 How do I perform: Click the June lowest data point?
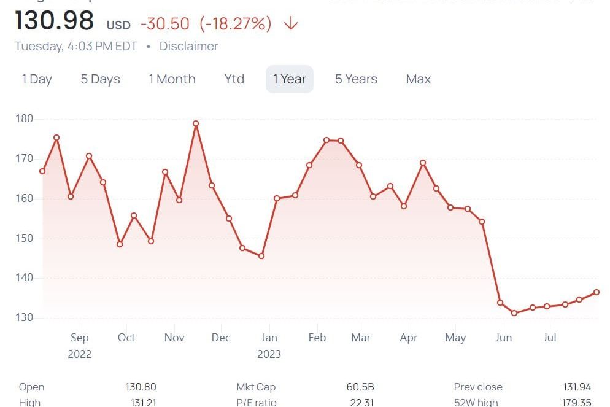click(514, 313)
